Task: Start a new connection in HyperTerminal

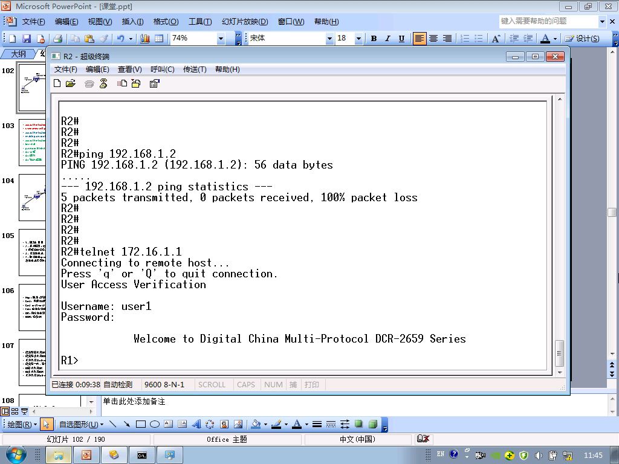Action: click(x=57, y=83)
